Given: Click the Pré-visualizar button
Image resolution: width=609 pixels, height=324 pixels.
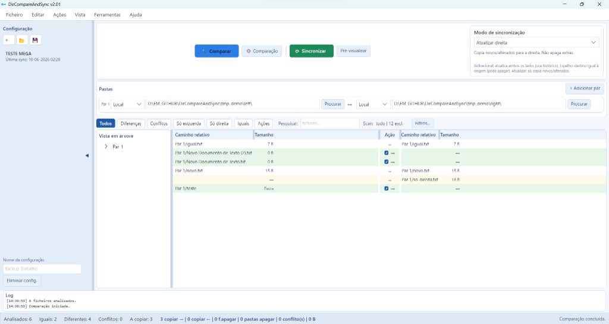Looking at the screenshot, I should (x=353, y=51).
